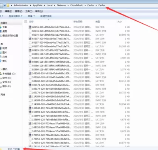Click the Pictures library icon in sidebar
Screen dimensions: 158x150
tap(1, 52)
